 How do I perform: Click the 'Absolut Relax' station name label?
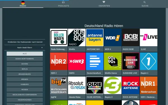click(x=75, y=97)
